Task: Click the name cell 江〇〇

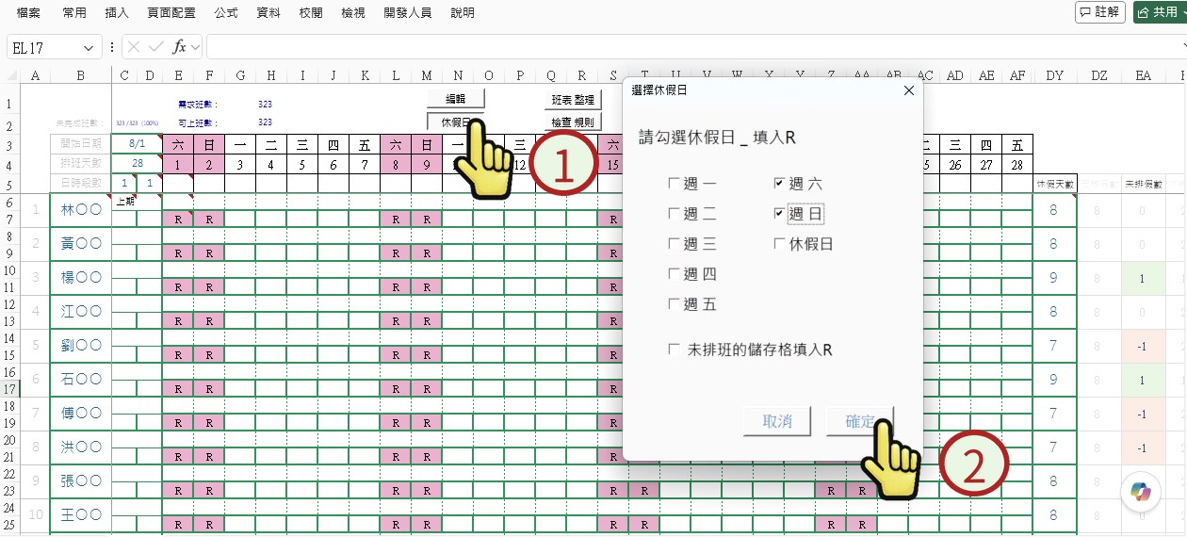Action: click(x=80, y=311)
